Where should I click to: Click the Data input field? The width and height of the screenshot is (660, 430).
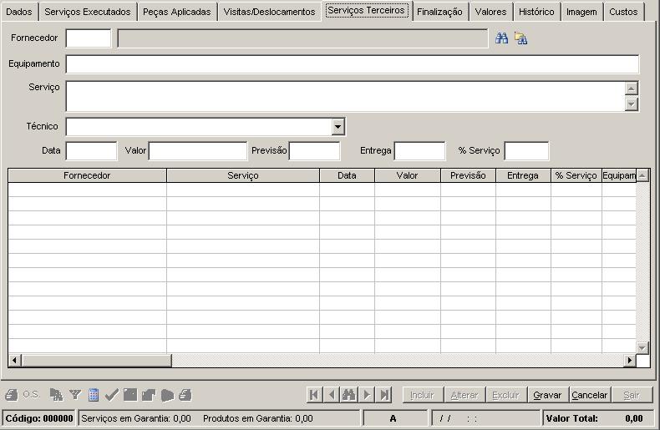[x=91, y=151]
